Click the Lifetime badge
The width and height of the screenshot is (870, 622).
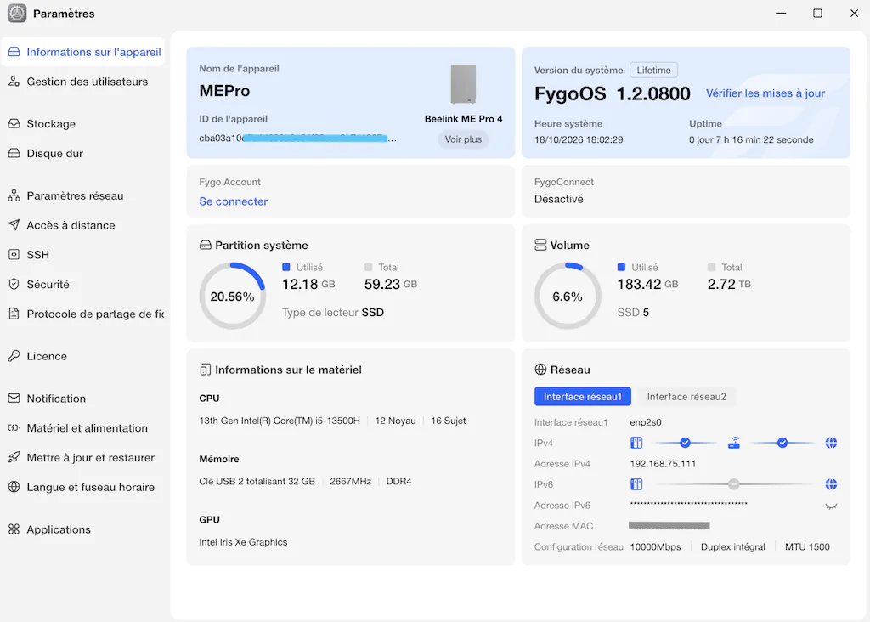point(653,70)
